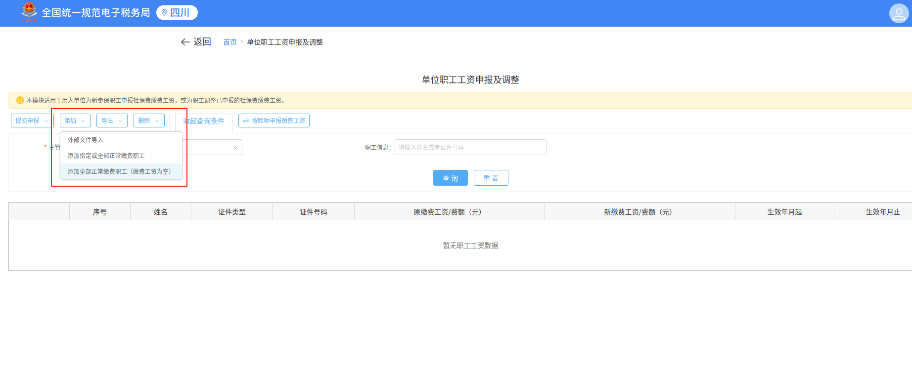Choose 外部文件导入 from the menu

coord(86,140)
